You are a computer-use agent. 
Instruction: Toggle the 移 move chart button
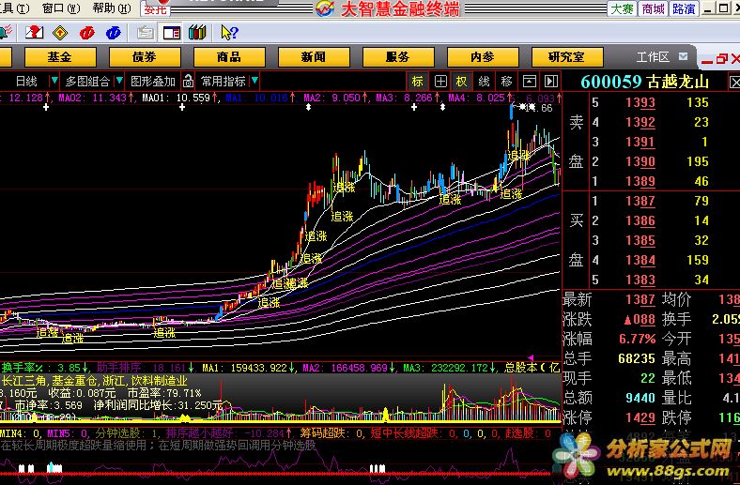click(506, 81)
